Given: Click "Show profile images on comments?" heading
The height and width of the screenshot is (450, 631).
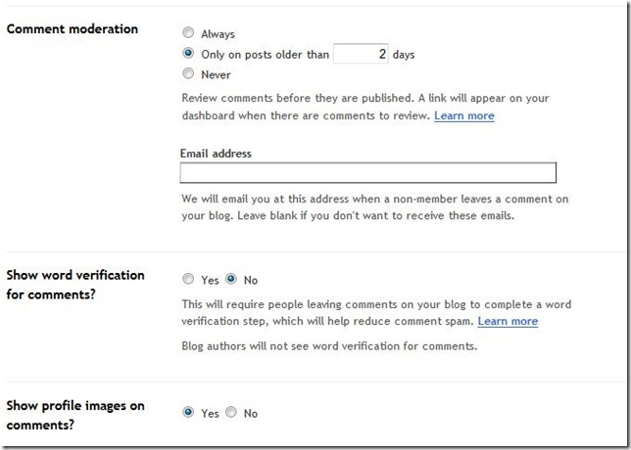Looking at the screenshot, I should pos(74,415).
